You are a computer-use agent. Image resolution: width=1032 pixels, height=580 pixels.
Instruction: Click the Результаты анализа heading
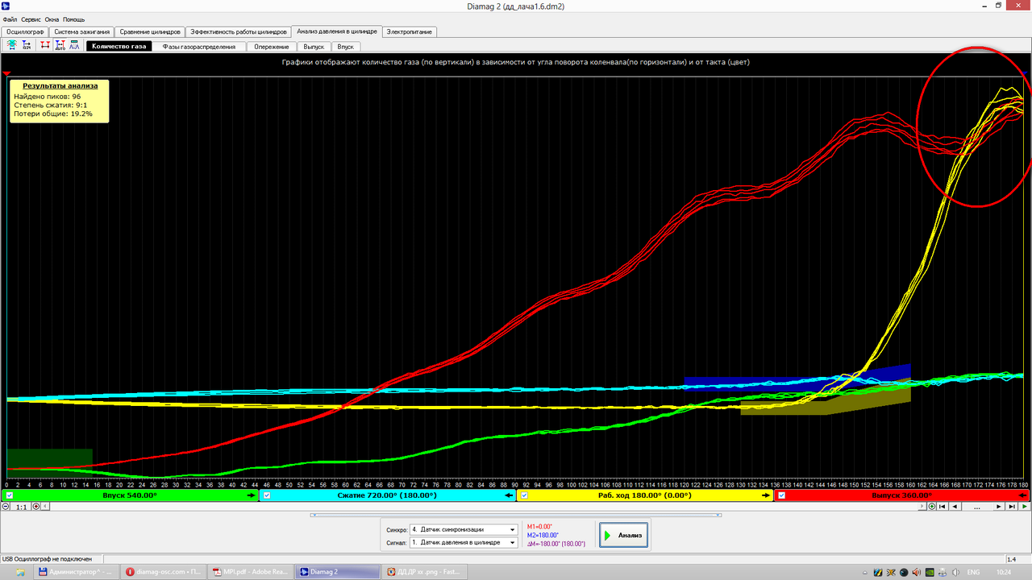click(x=60, y=85)
